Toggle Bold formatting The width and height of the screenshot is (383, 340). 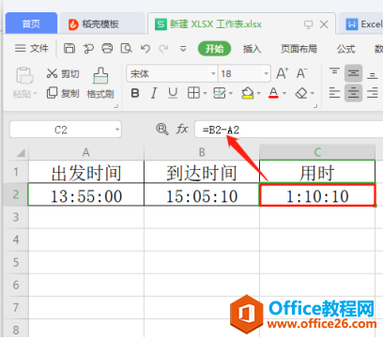pyautogui.click(x=135, y=93)
